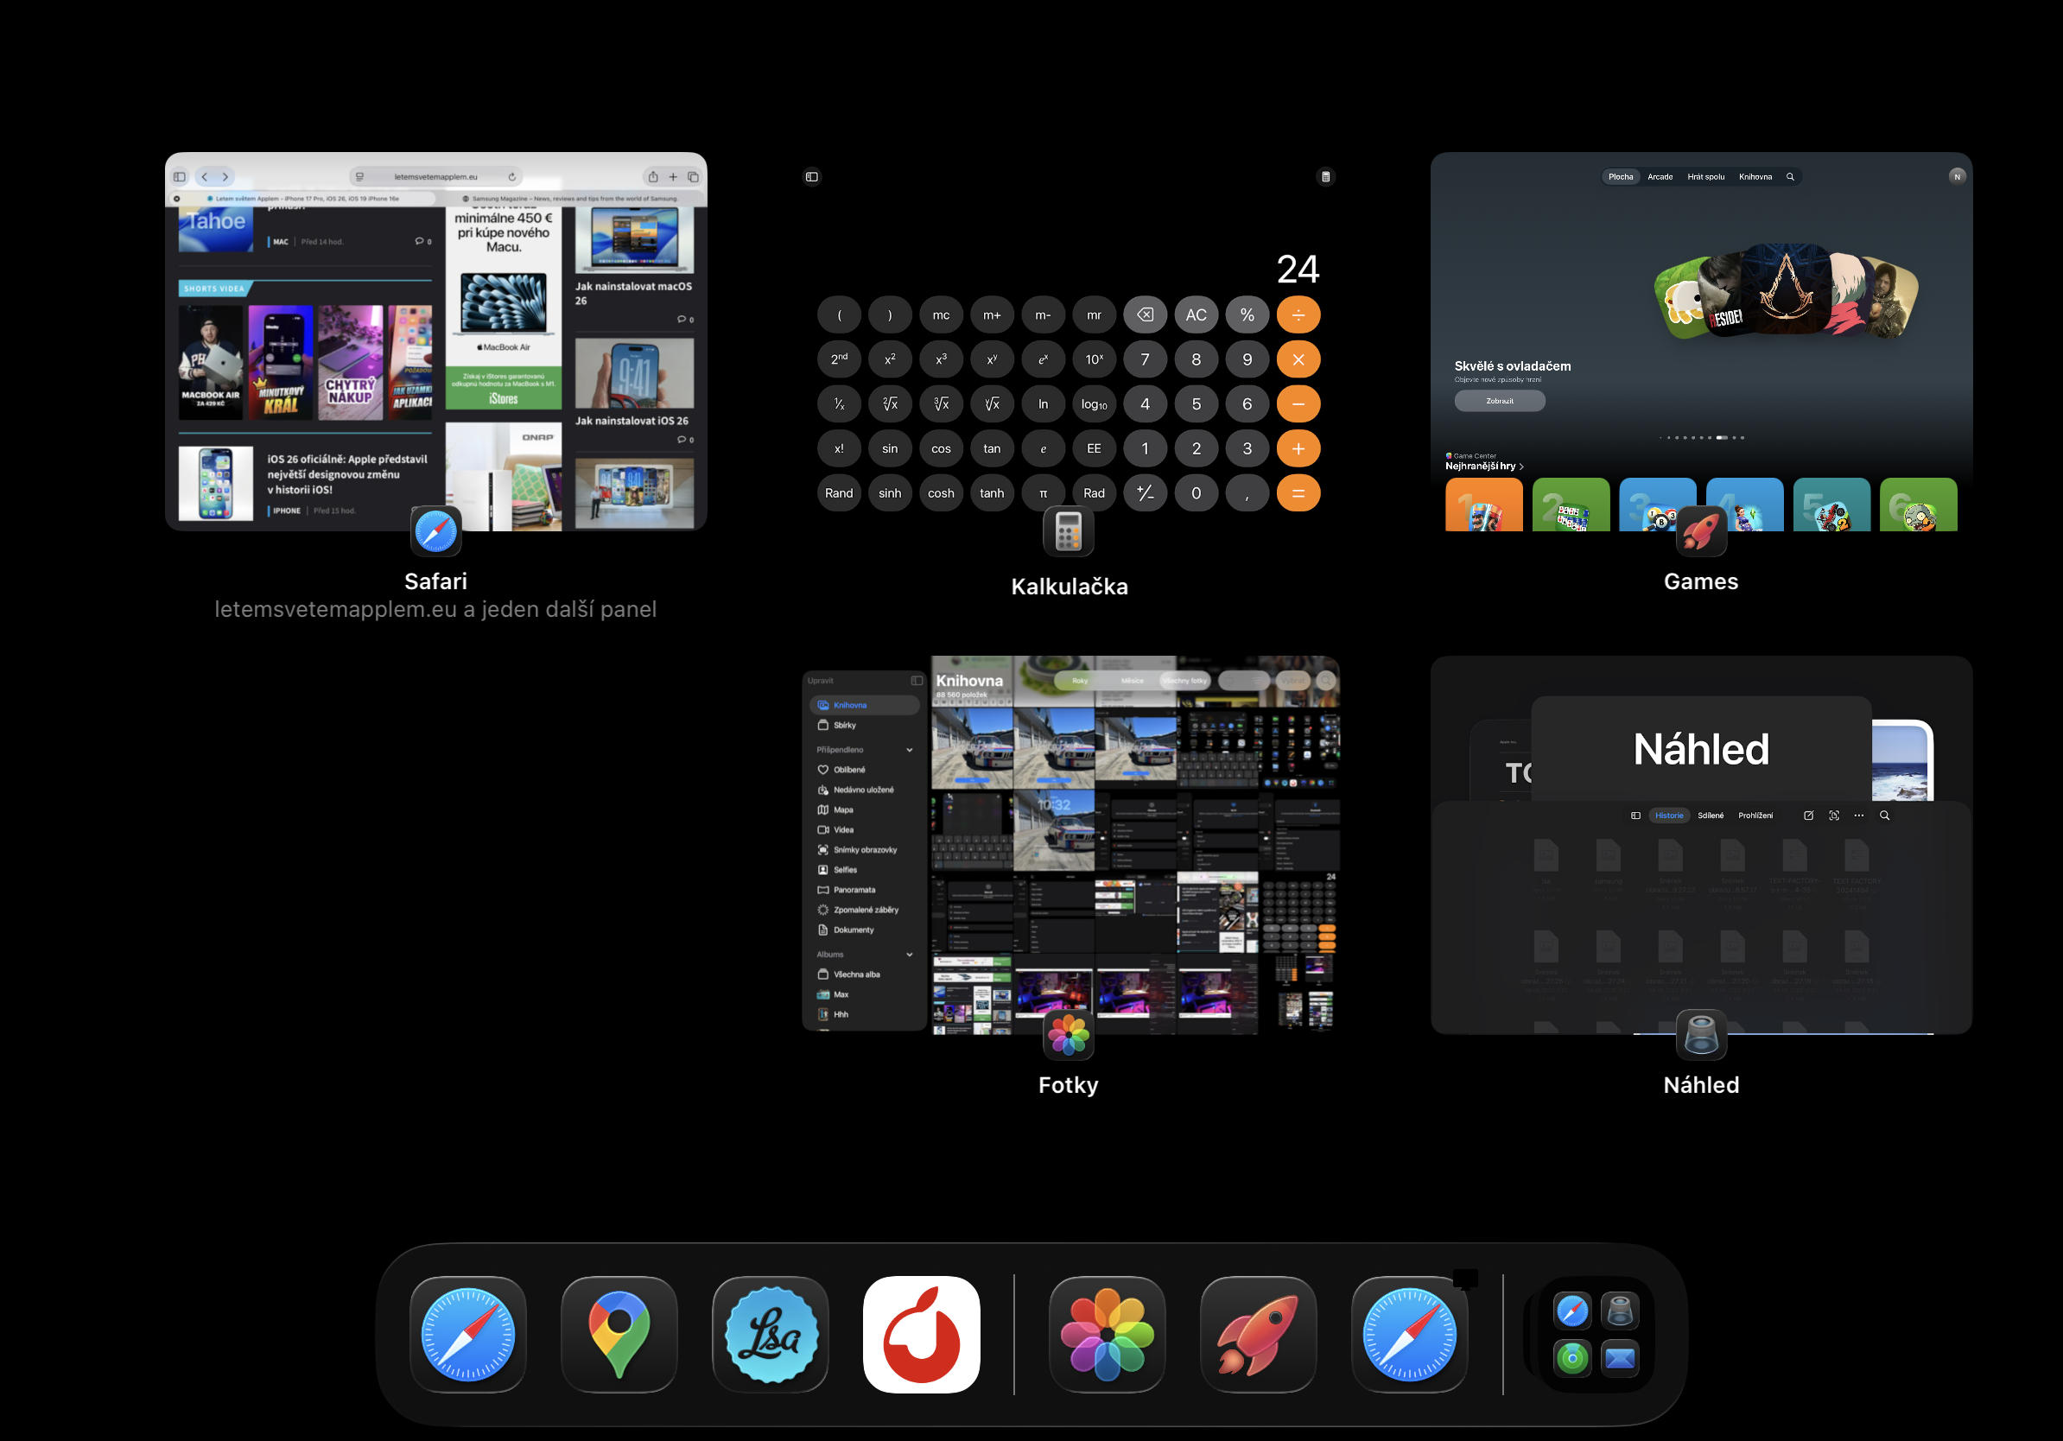Click the Náhled app icon below its window
Screen dimensions: 2063x1441
pos(1701,1034)
